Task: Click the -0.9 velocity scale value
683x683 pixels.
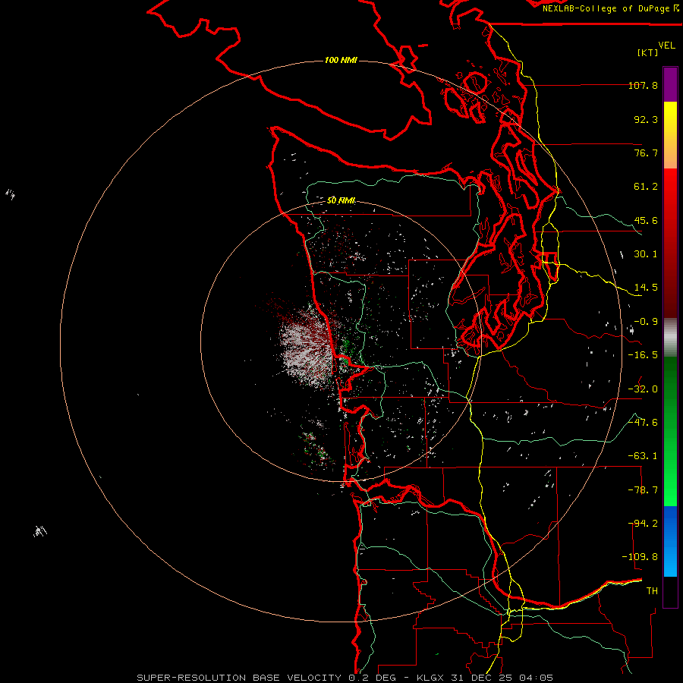Action: (x=646, y=322)
